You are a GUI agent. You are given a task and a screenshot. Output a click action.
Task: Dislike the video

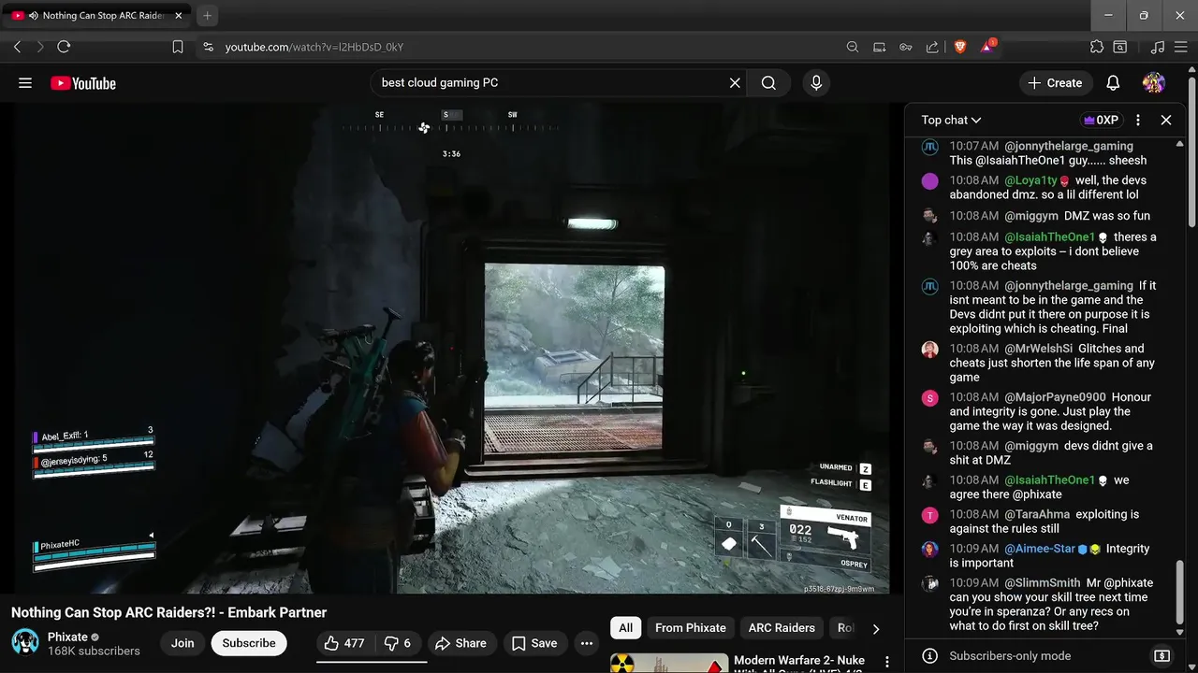pyautogui.click(x=398, y=643)
